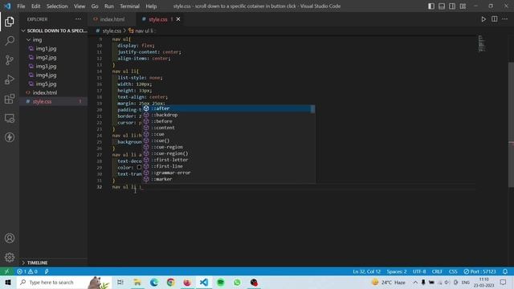
Task: Open errors and warnings count in status bar
Action: tap(27, 271)
